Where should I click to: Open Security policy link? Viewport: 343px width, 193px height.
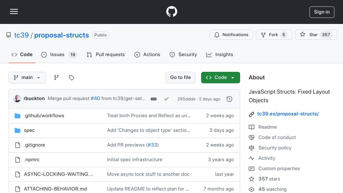[275, 148]
